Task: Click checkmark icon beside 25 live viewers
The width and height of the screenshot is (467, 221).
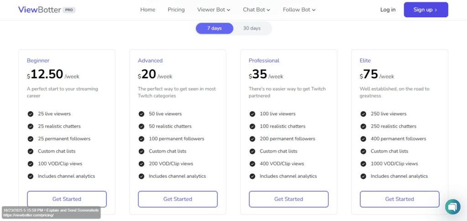Action: [31, 114]
